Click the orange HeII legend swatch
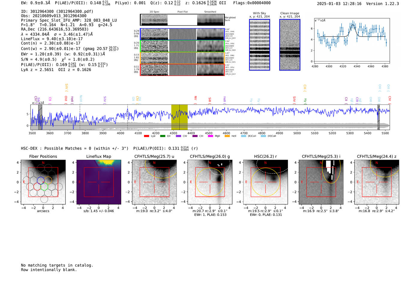The height and width of the screenshot is (286, 420). click(x=227, y=136)
